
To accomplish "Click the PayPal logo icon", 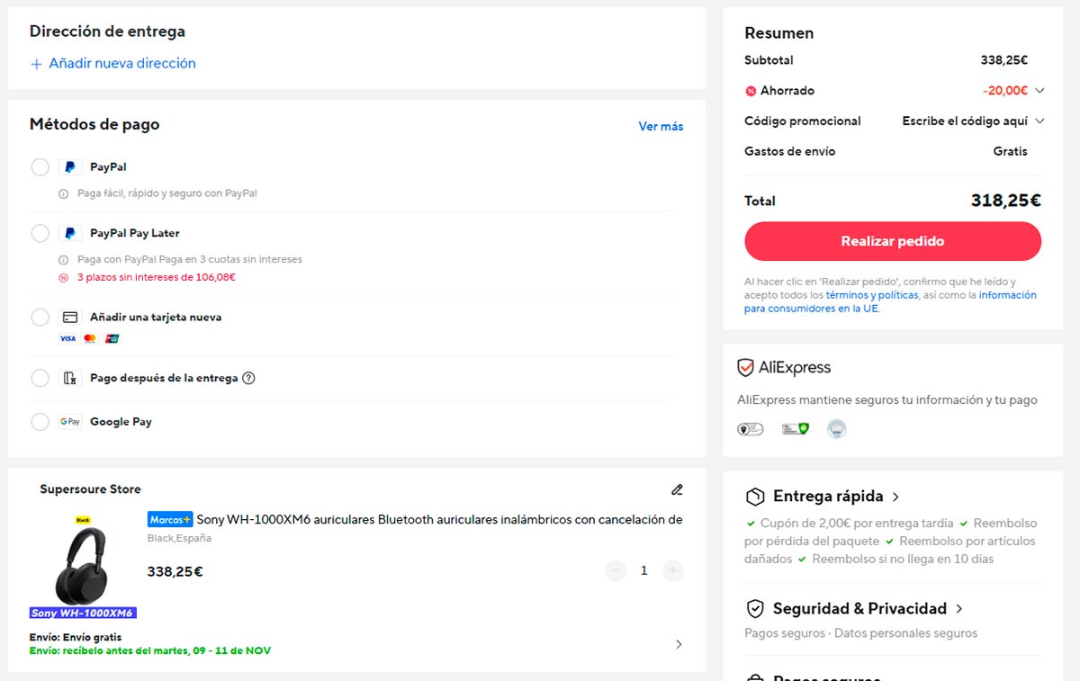I will 70,167.
